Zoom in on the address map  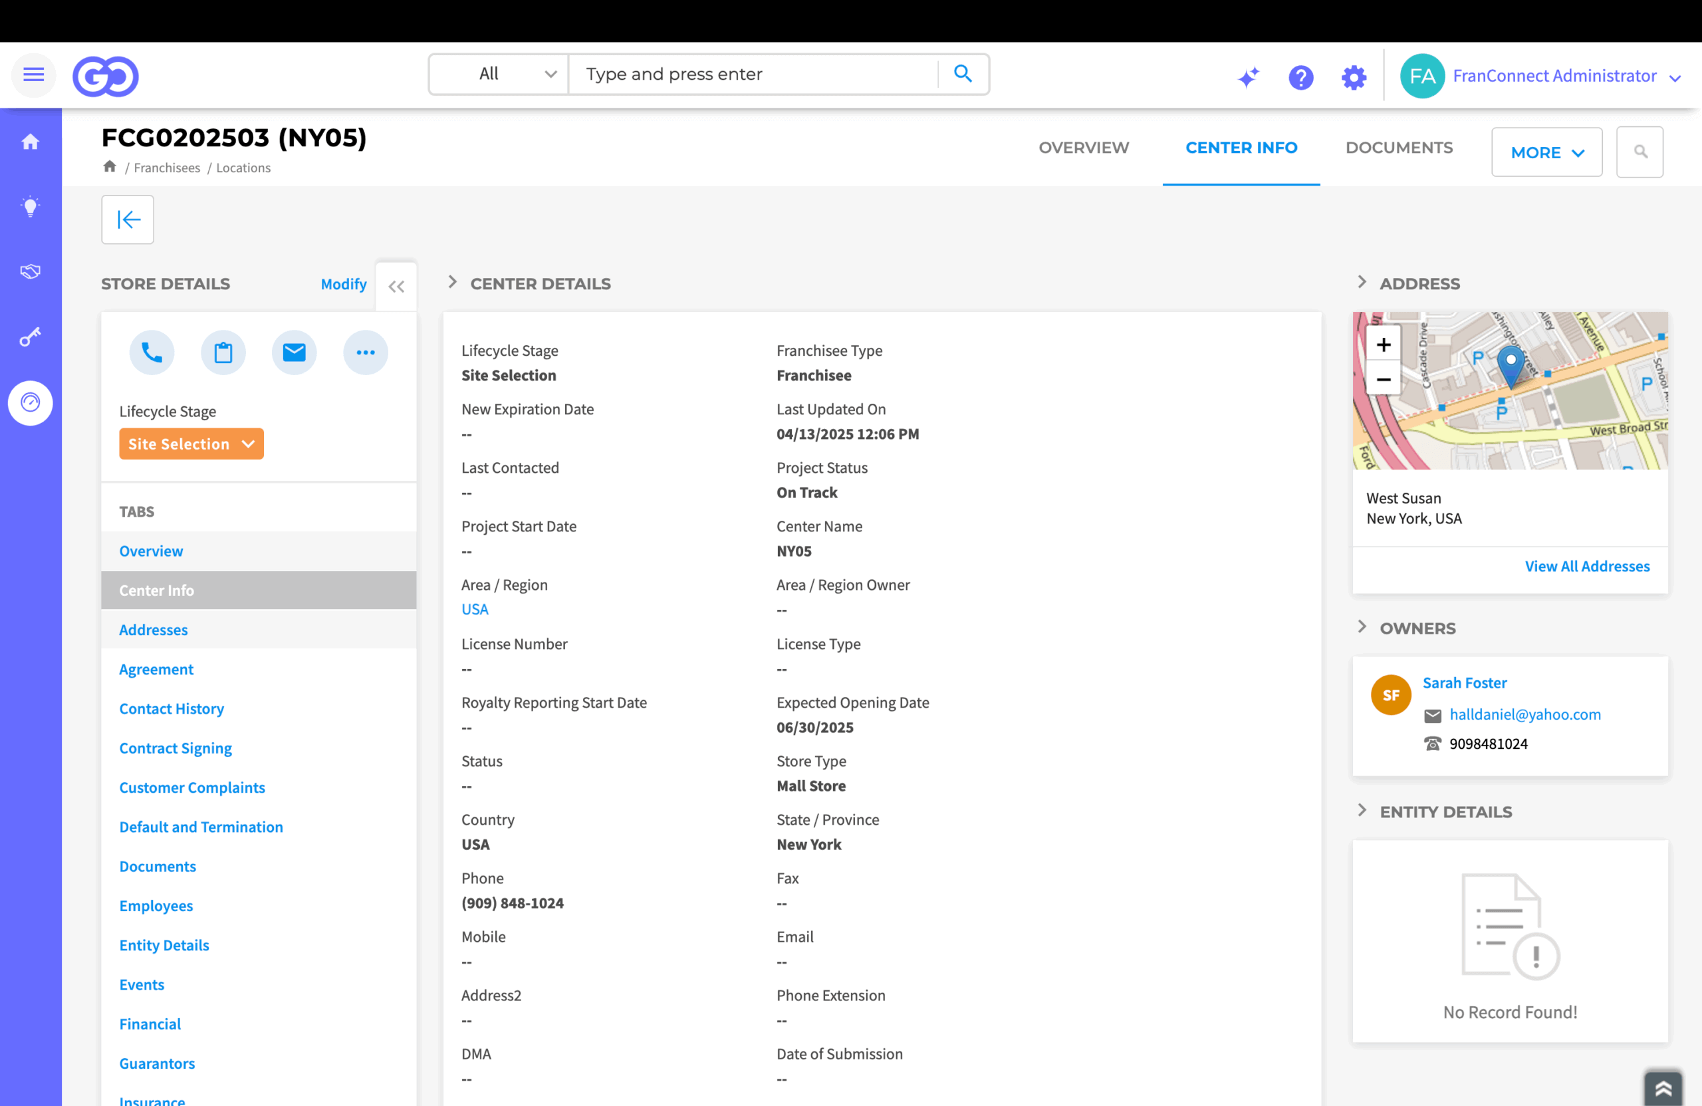click(x=1383, y=345)
